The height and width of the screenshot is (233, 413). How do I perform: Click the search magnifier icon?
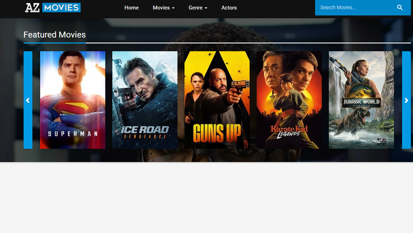point(399,8)
